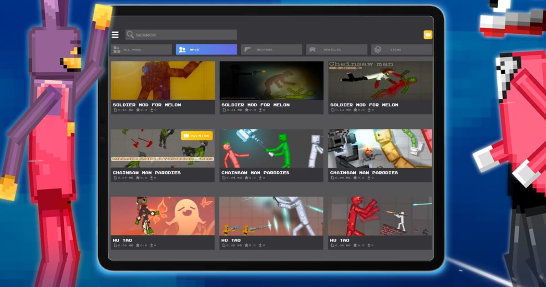The height and width of the screenshot is (287, 546).
Task: Click the people icon on NPCs tab
Action: pyautogui.click(x=182, y=49)
